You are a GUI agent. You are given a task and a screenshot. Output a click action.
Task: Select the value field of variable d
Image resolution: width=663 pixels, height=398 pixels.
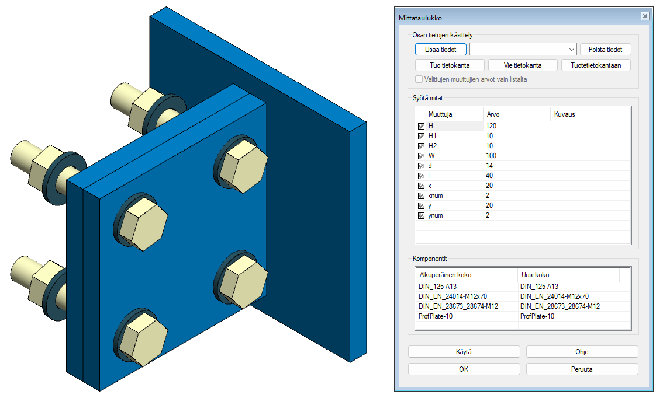click(514, 166)
